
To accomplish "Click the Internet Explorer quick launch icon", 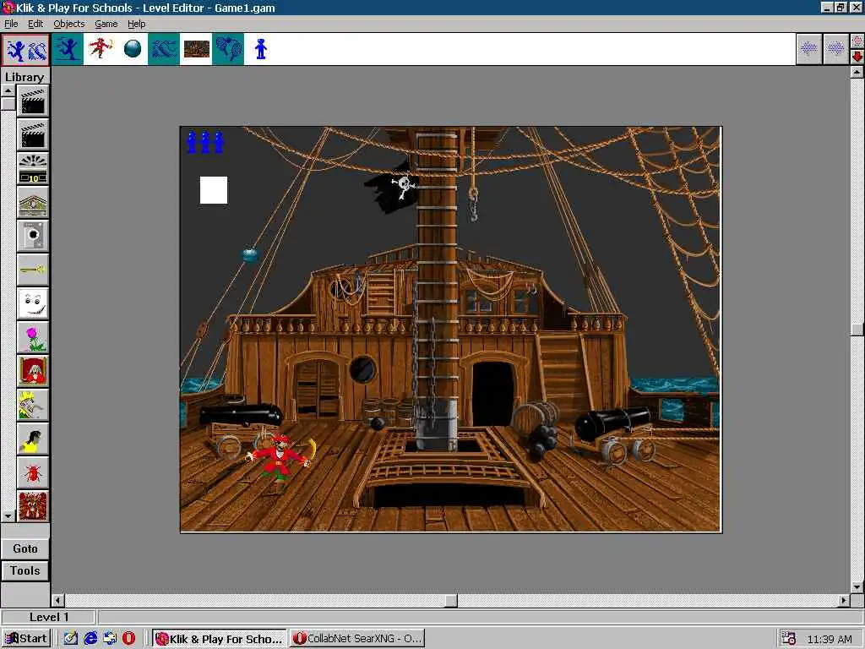I will point(90,639).
